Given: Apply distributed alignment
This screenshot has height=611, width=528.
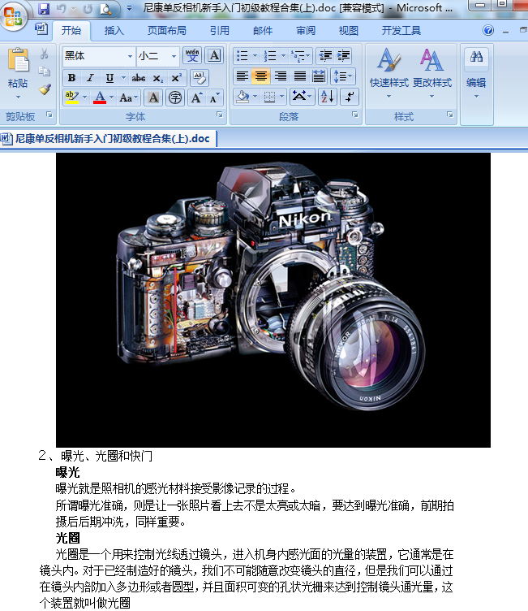Looking at the screenshot, I should pyautogui.click(x=319, y=76).
